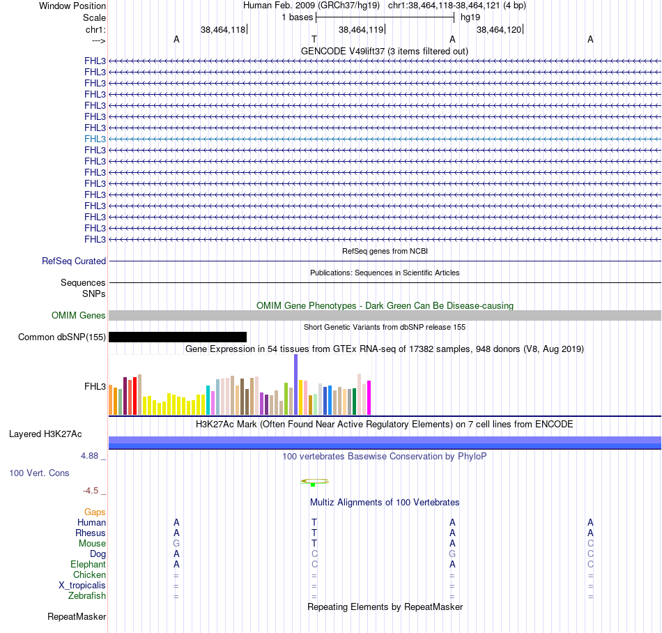The height and width of the screenshot is (633, 662).
Task: Click the 100 Vert. Cons label
Action: 39,473
